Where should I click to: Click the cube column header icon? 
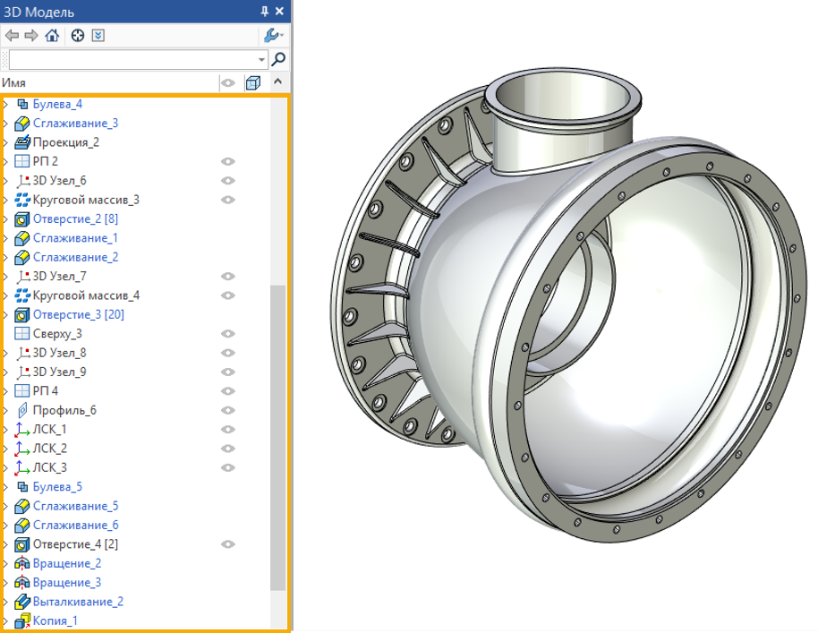click(x=253, y=83)
